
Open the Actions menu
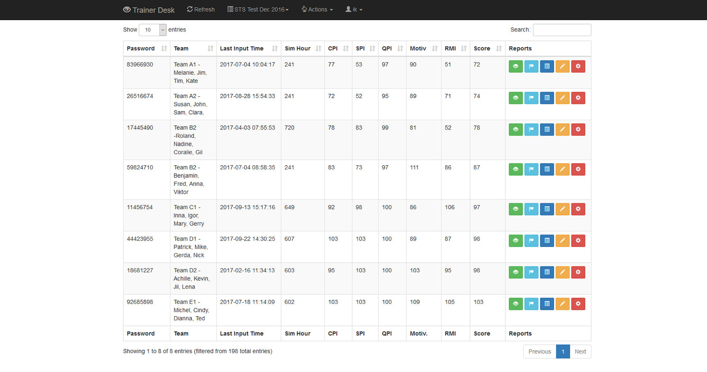[x=317, y=10]
